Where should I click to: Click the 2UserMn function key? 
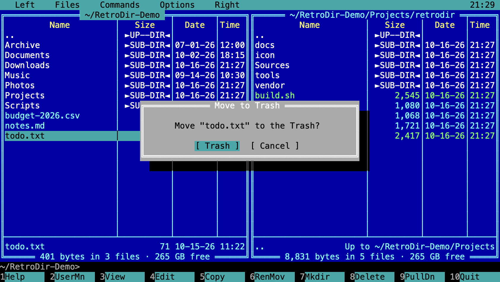click(x=72, y=277)
